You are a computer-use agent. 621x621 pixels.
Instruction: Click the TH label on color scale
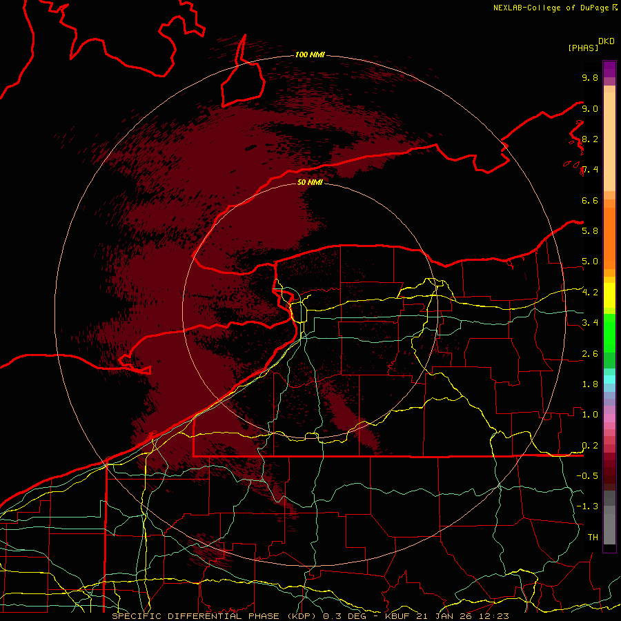[x=593, y=537]
